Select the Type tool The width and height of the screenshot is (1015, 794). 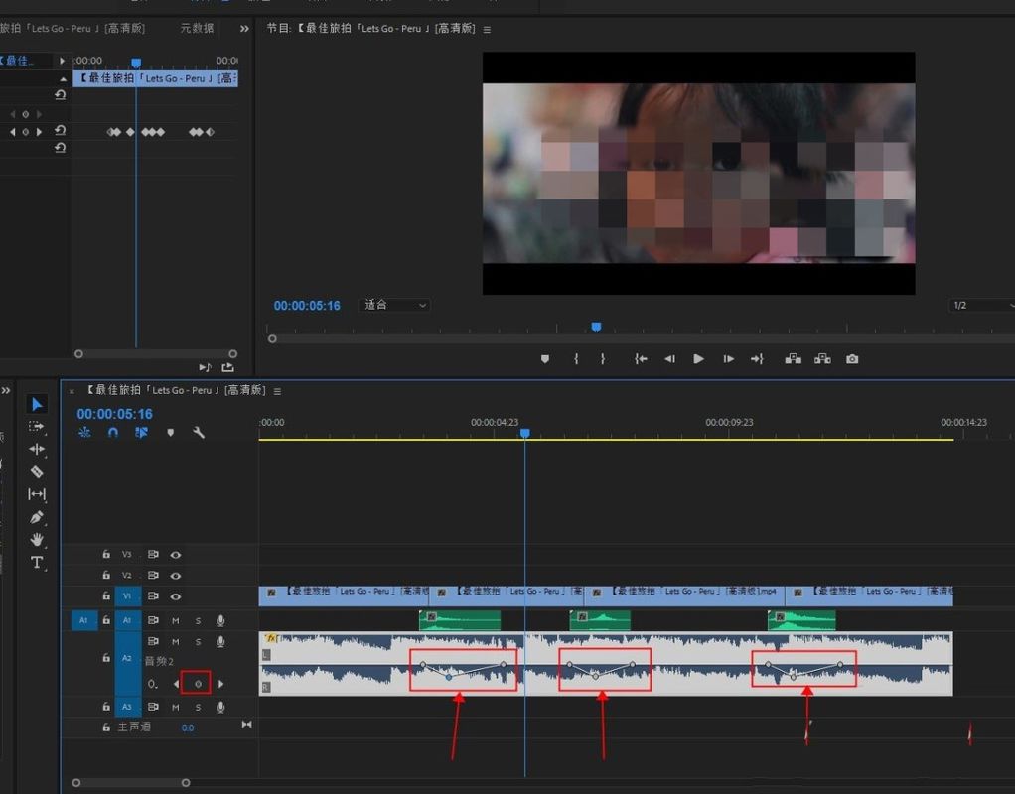pos(37,563)
